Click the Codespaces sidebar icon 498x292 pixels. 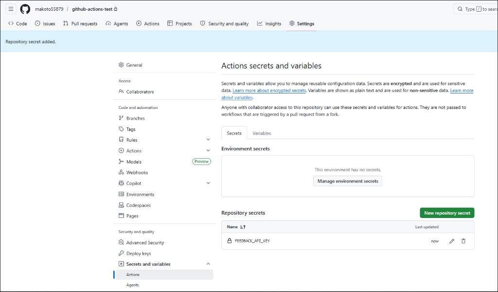pos(121,205)
